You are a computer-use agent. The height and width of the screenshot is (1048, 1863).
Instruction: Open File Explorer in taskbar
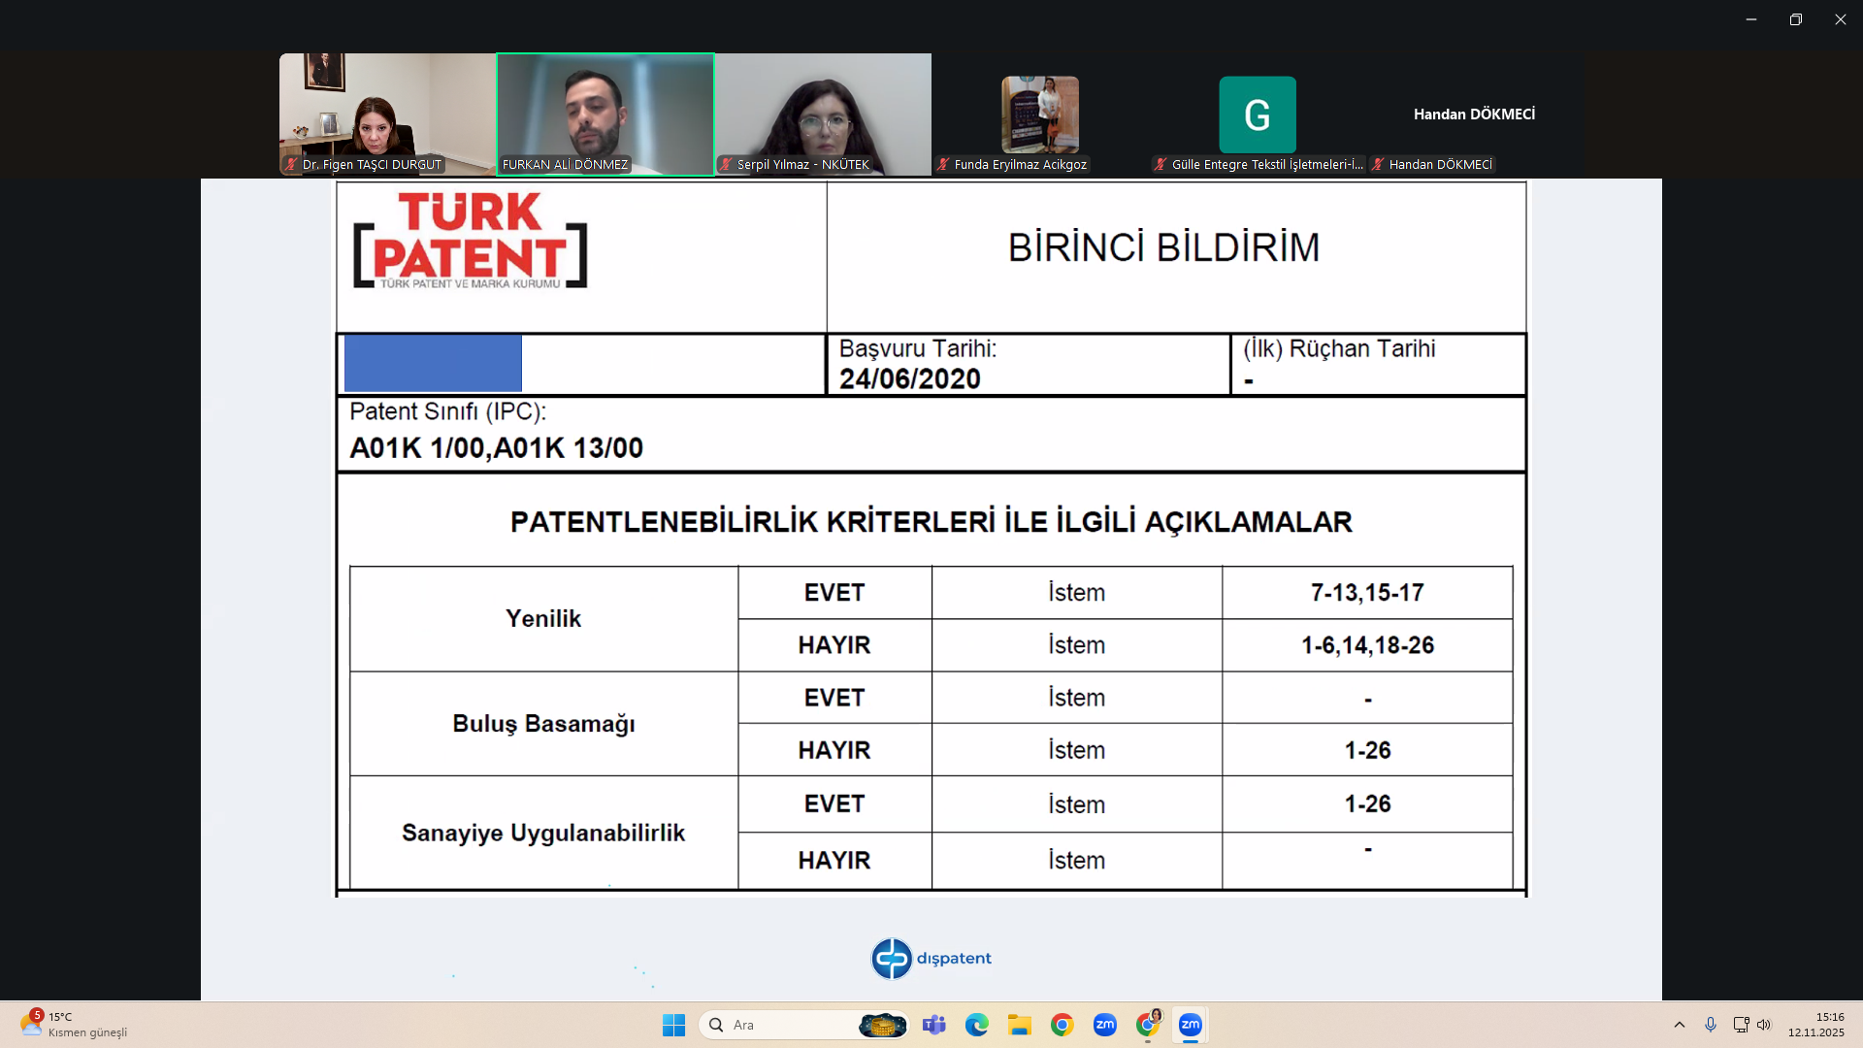click(x=1019, y=1025)
